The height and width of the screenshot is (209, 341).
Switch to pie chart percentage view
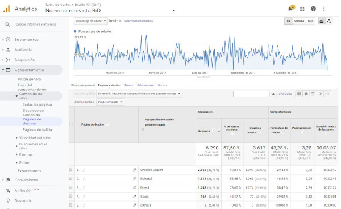(306, 94)
